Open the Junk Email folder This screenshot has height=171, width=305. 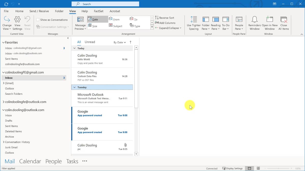(11, 147)
